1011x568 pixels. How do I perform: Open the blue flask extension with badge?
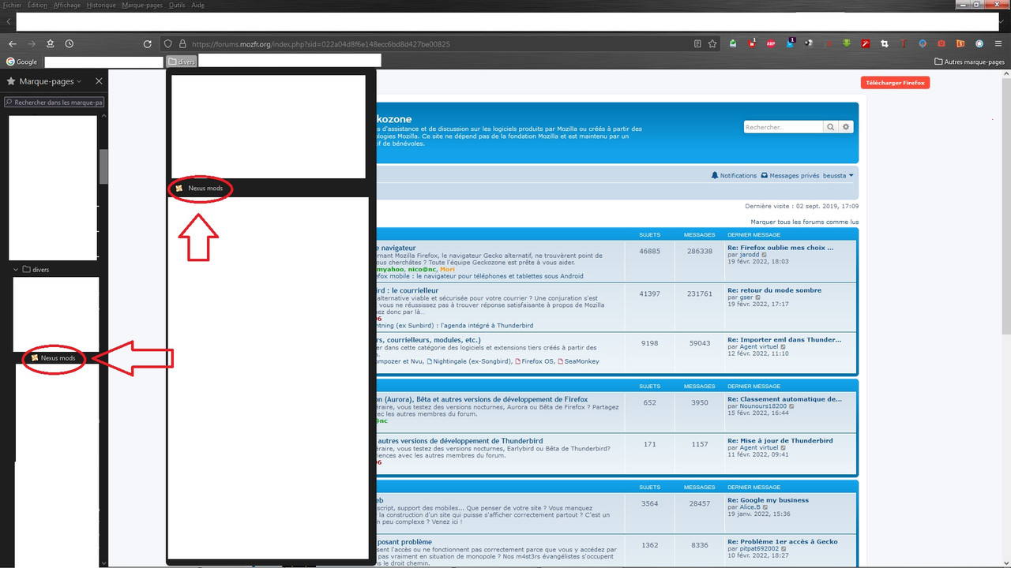coord(790,44)
